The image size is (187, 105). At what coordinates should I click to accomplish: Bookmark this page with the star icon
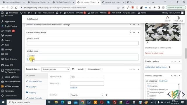tap(123, 8)
